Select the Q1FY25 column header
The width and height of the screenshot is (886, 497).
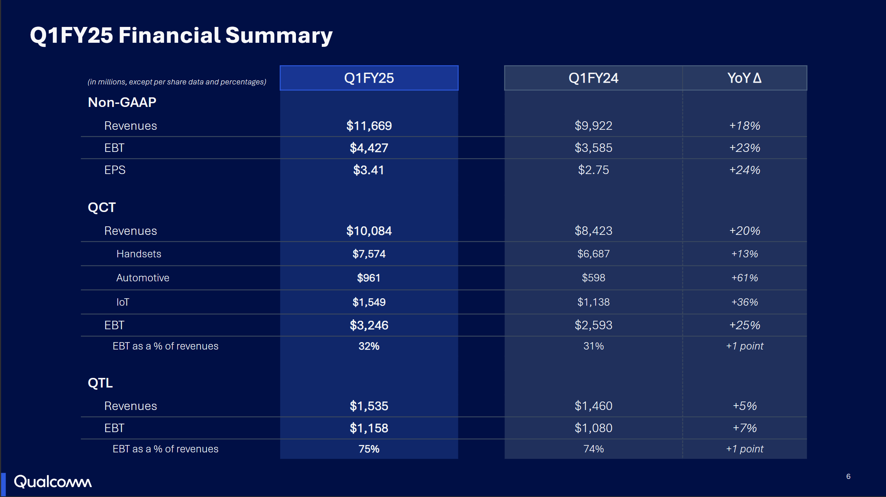click(369, 78)
